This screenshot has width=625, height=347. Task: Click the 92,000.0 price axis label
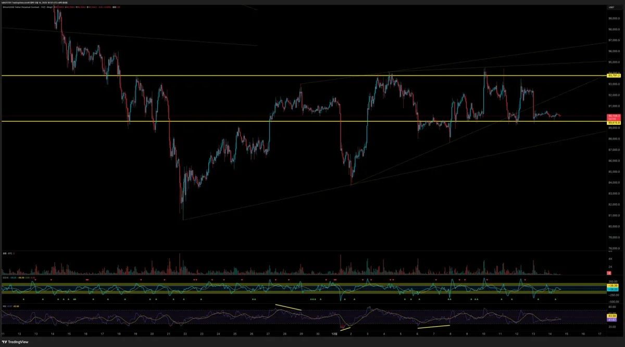[613, 95]
